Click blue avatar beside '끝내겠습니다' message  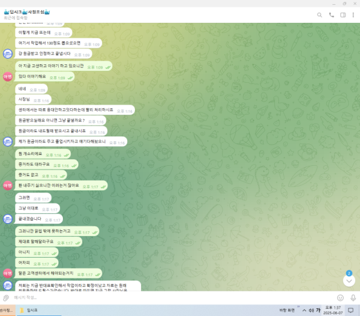pos(8,219)
